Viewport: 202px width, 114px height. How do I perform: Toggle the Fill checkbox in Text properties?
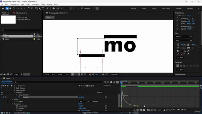pyautogui.click(x=178, y=51)
